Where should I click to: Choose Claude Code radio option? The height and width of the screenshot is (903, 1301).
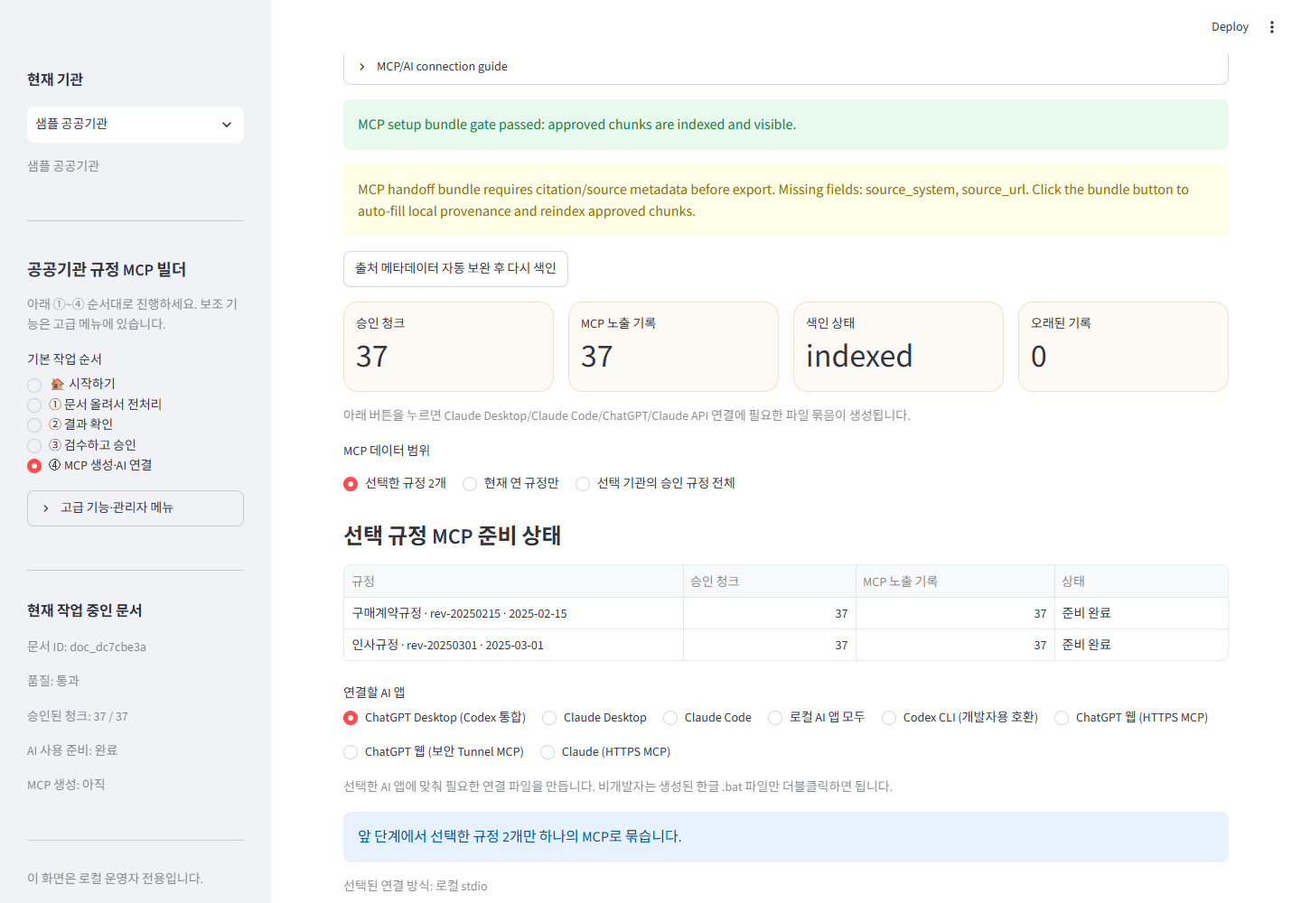(707, 718)
